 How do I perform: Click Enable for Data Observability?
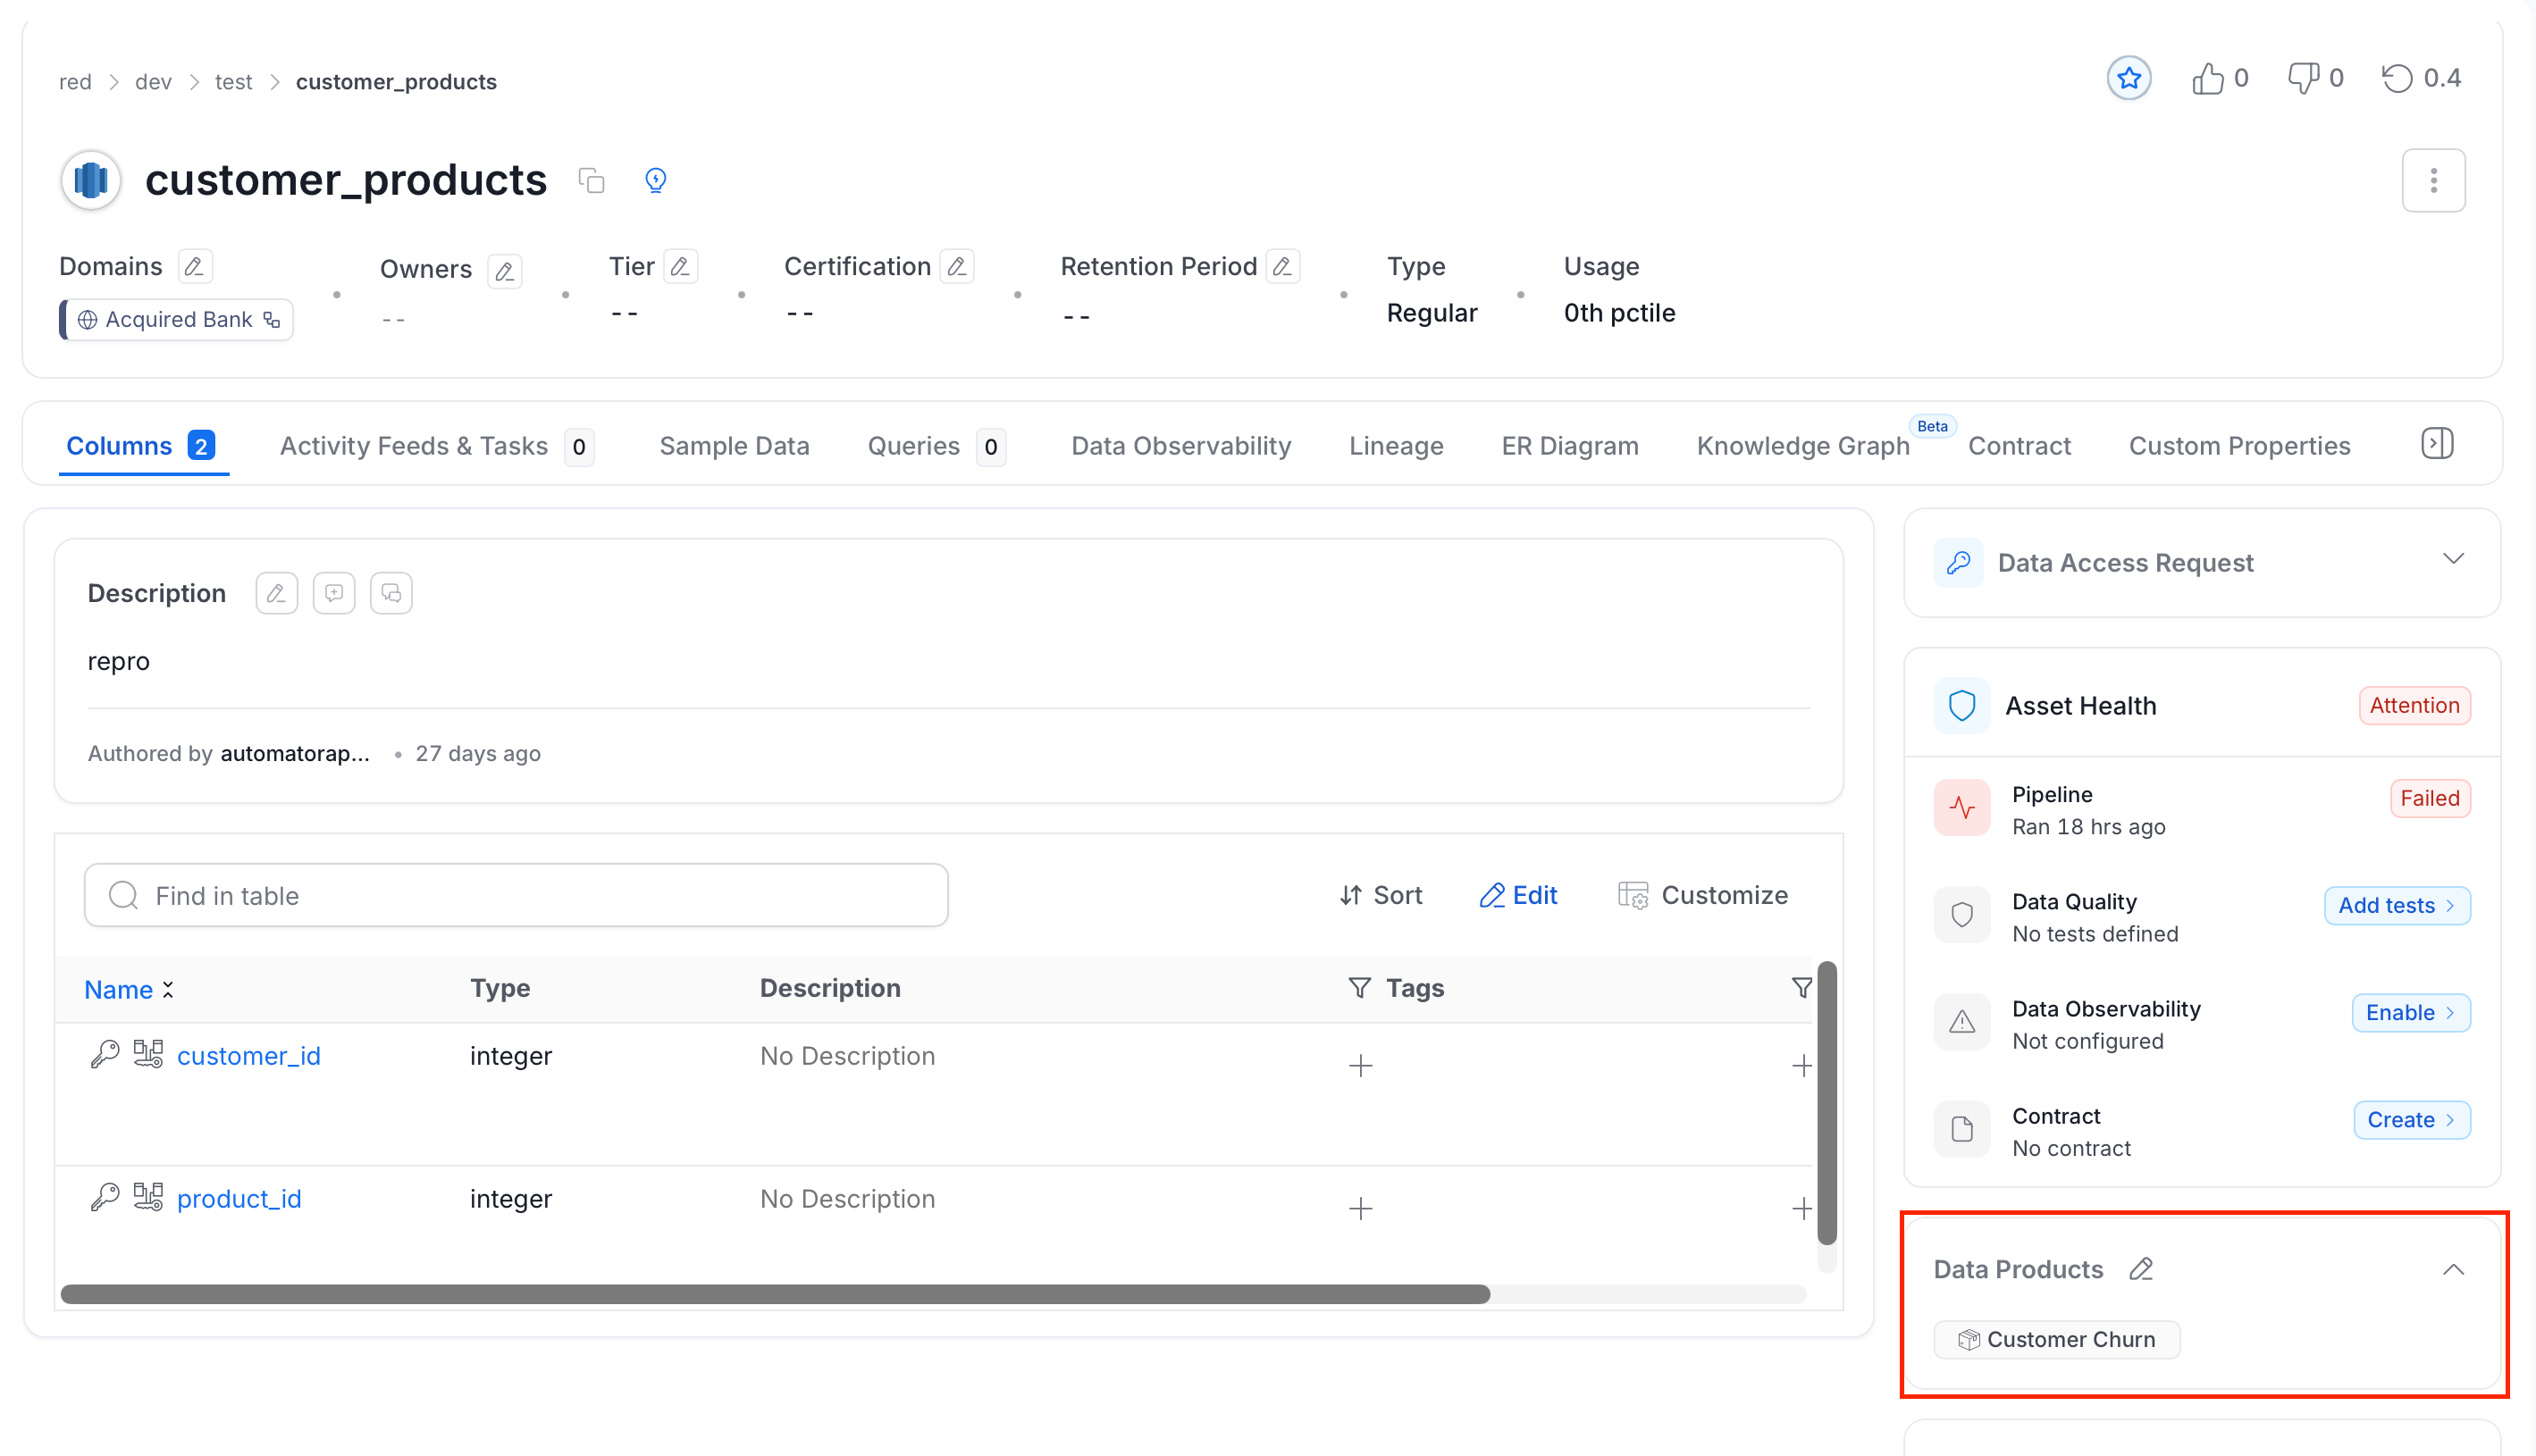pyautogui.click(x=2411, y=1013)
